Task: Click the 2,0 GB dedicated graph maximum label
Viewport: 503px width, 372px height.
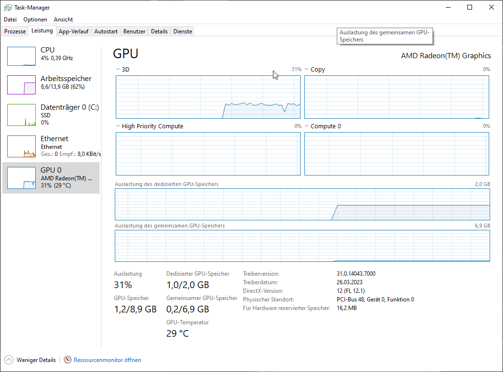Action: 483,185
